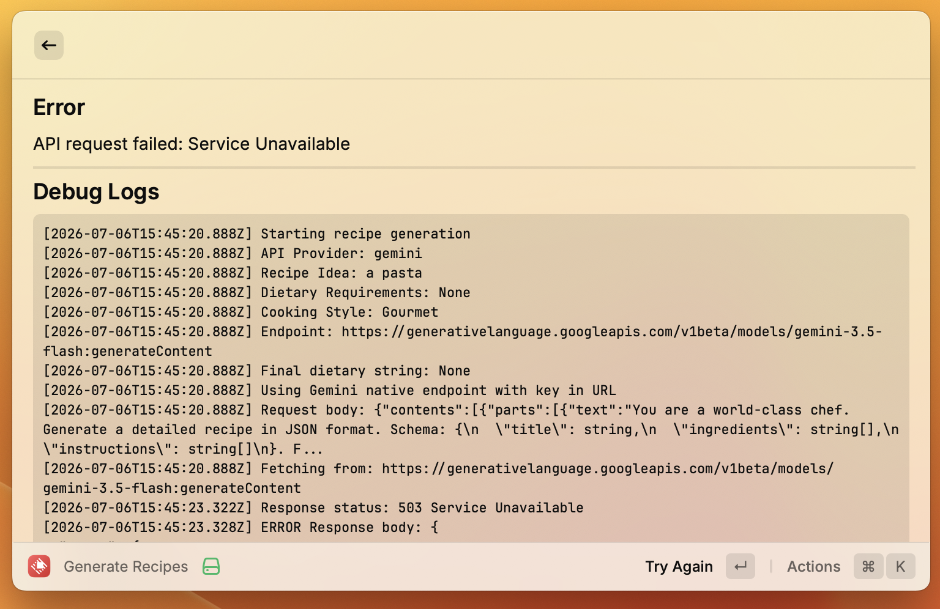Click the 'Request body:' log line
940x609 pixels.
pos(471,429)
